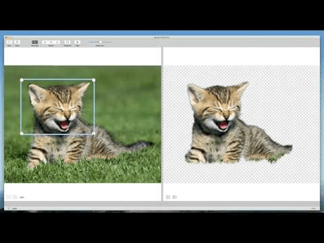Select the dark highlighted rectangle tool button
Viewport: 324px width, 243px height.
[34, 42]
